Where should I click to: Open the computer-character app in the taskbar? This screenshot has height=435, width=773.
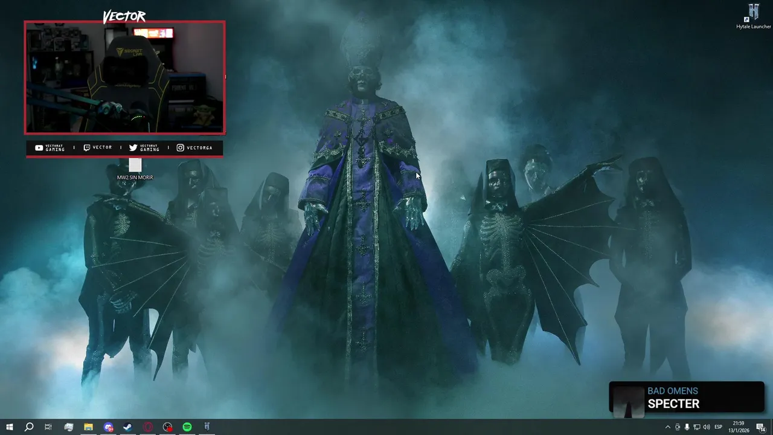click(x=68, y=427)
